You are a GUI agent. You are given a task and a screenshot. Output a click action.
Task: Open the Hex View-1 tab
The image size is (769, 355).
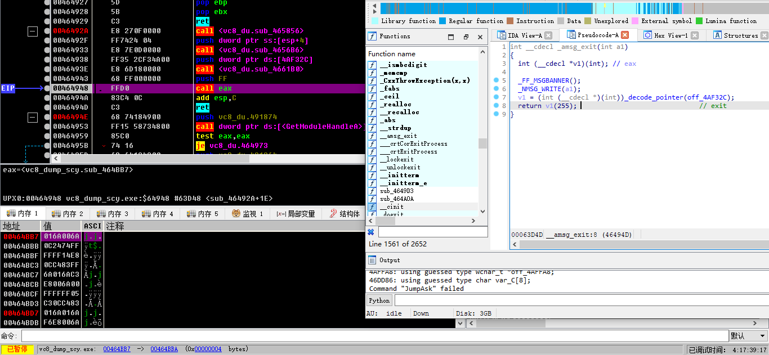670,35
